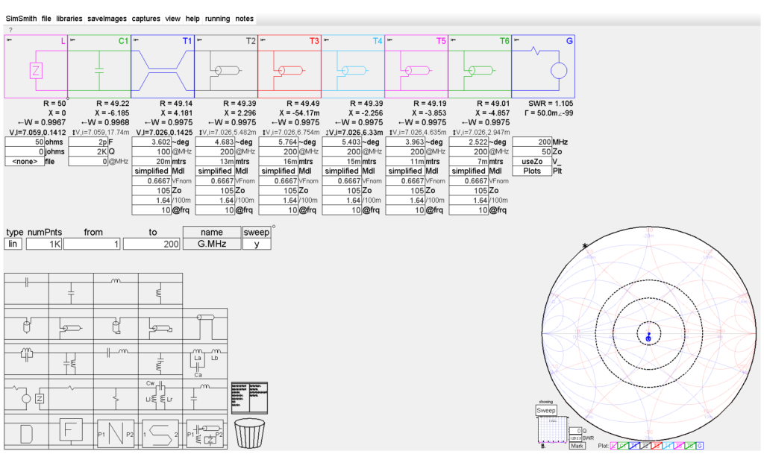Click the G.MHz sweep name button
Screen dimensions: 764x454
(212, 244)
